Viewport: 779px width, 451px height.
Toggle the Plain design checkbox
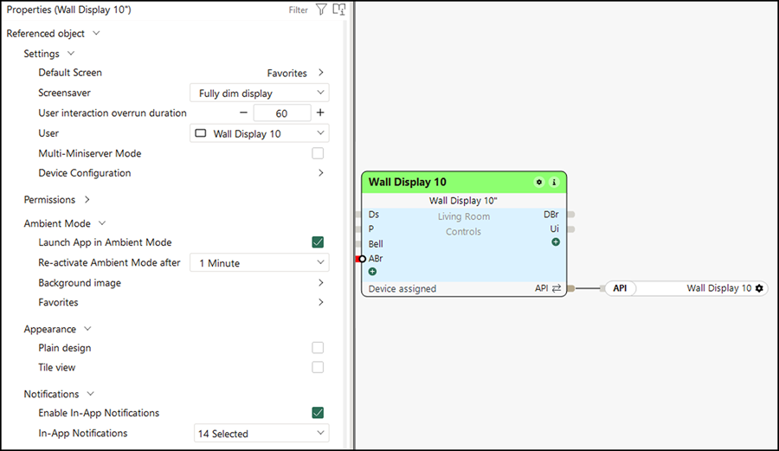[318, 348]
